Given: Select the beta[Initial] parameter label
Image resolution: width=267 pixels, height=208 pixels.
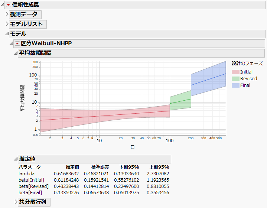Looking at the screenshot, I should coord(31,180).
